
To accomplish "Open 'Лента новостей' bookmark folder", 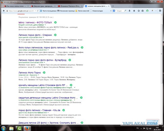I will (82, 11).
